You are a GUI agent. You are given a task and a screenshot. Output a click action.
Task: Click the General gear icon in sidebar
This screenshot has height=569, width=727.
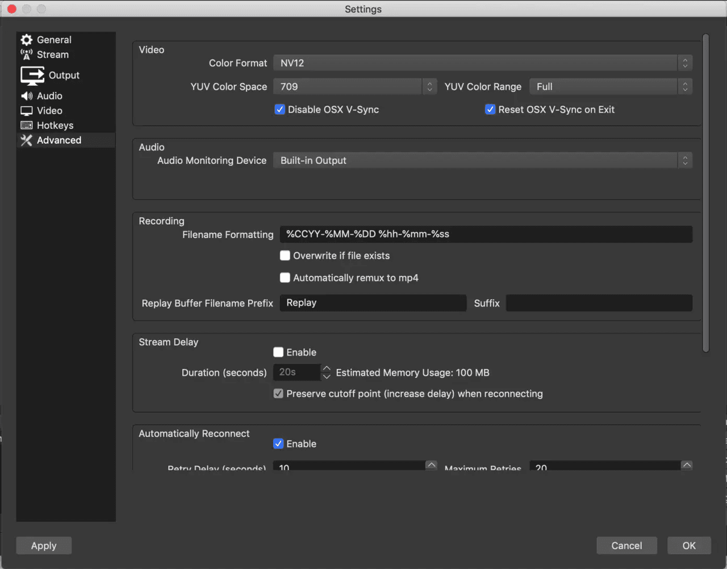click(26, 40)
